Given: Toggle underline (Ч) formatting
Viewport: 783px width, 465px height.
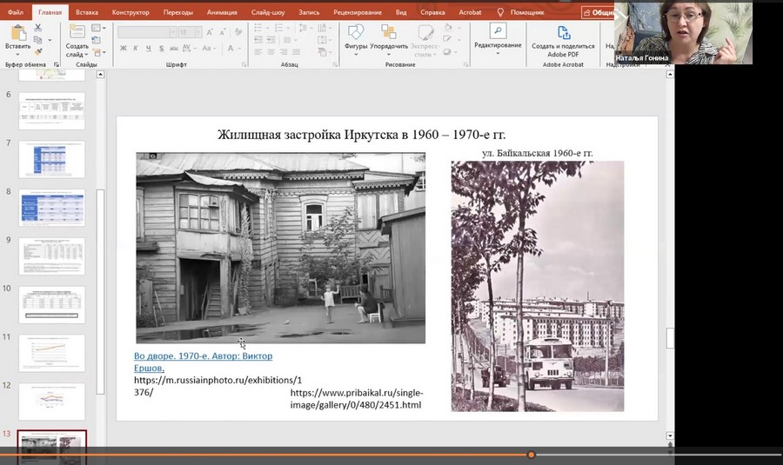Looking at the screenshot, I should point(147,50).
